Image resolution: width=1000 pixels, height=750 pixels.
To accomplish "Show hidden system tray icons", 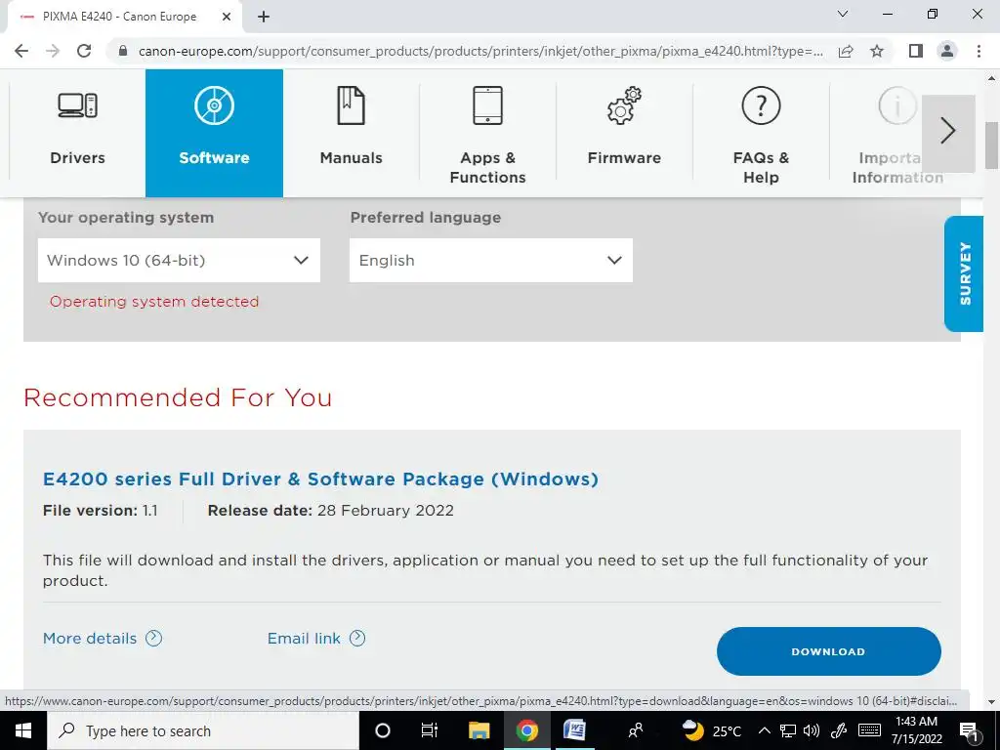I will (x=764, y=730).
